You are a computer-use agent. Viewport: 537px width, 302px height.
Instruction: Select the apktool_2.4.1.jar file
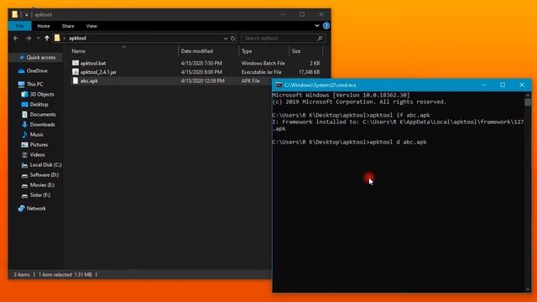point(98,72)
